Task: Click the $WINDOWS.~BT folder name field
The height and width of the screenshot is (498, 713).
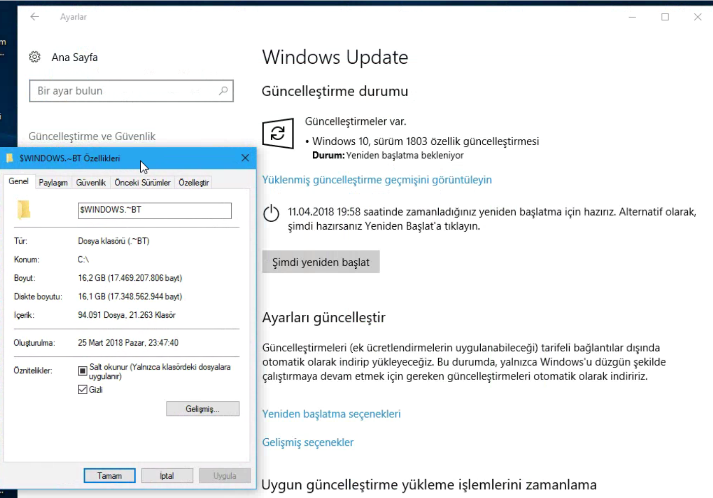Action: point(154,211)
